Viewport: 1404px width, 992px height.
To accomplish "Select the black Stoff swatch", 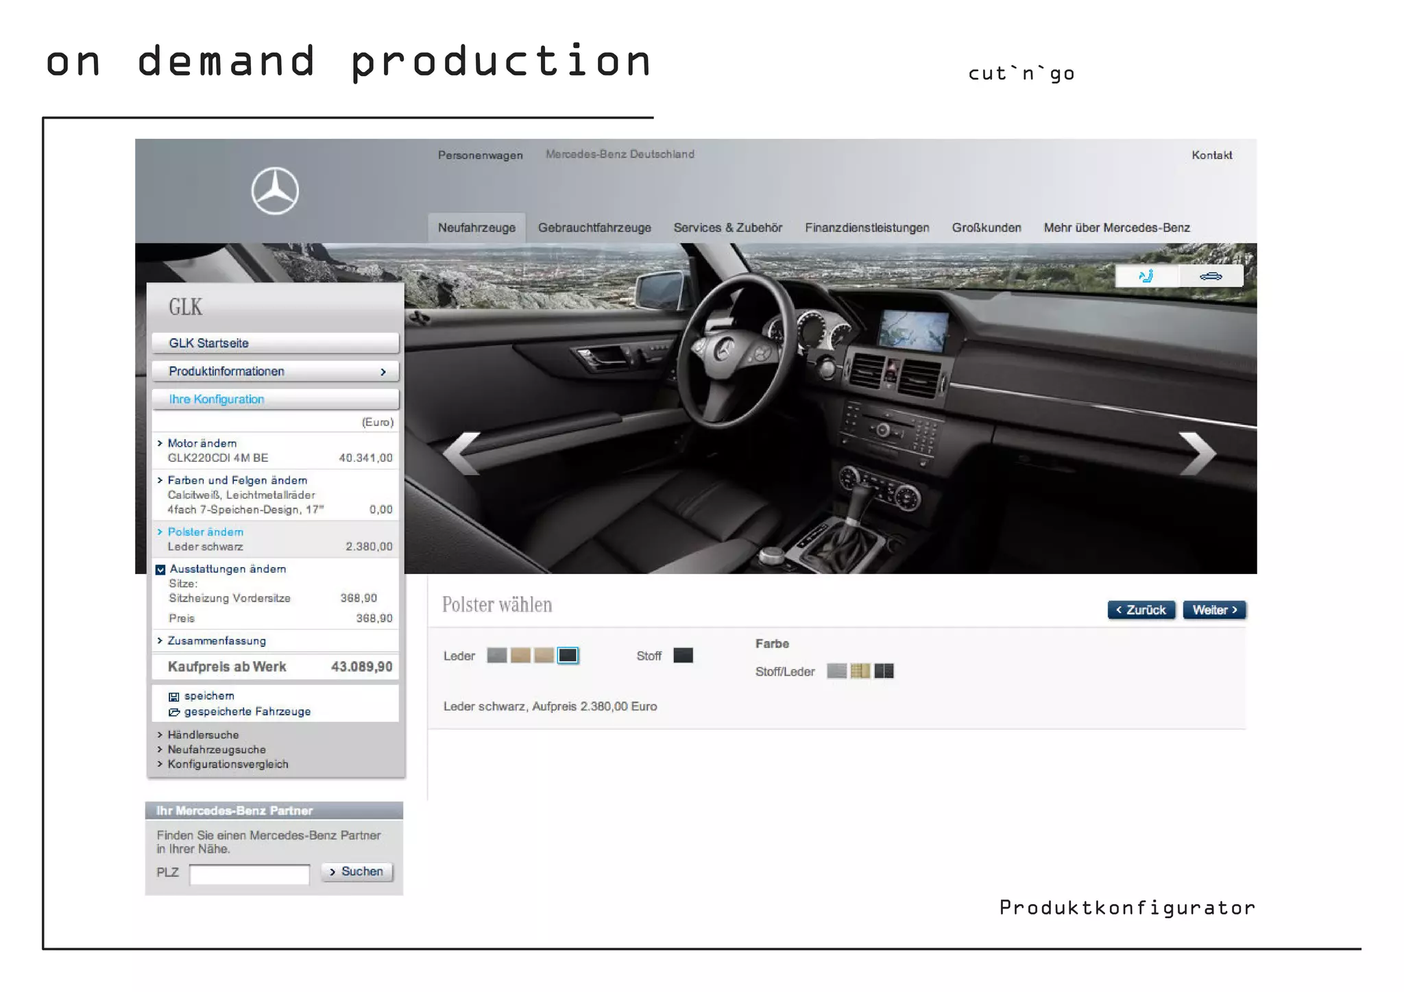I will tap(683, 656).
